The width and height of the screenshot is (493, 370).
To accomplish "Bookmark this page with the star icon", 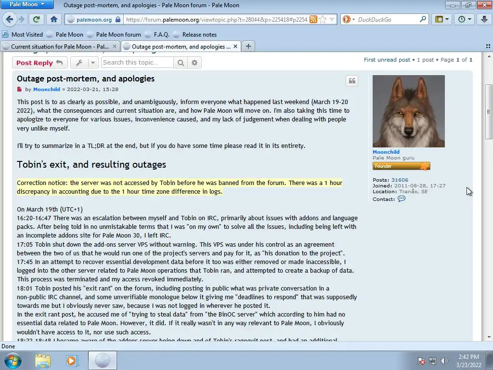I will tap(323, 19).
